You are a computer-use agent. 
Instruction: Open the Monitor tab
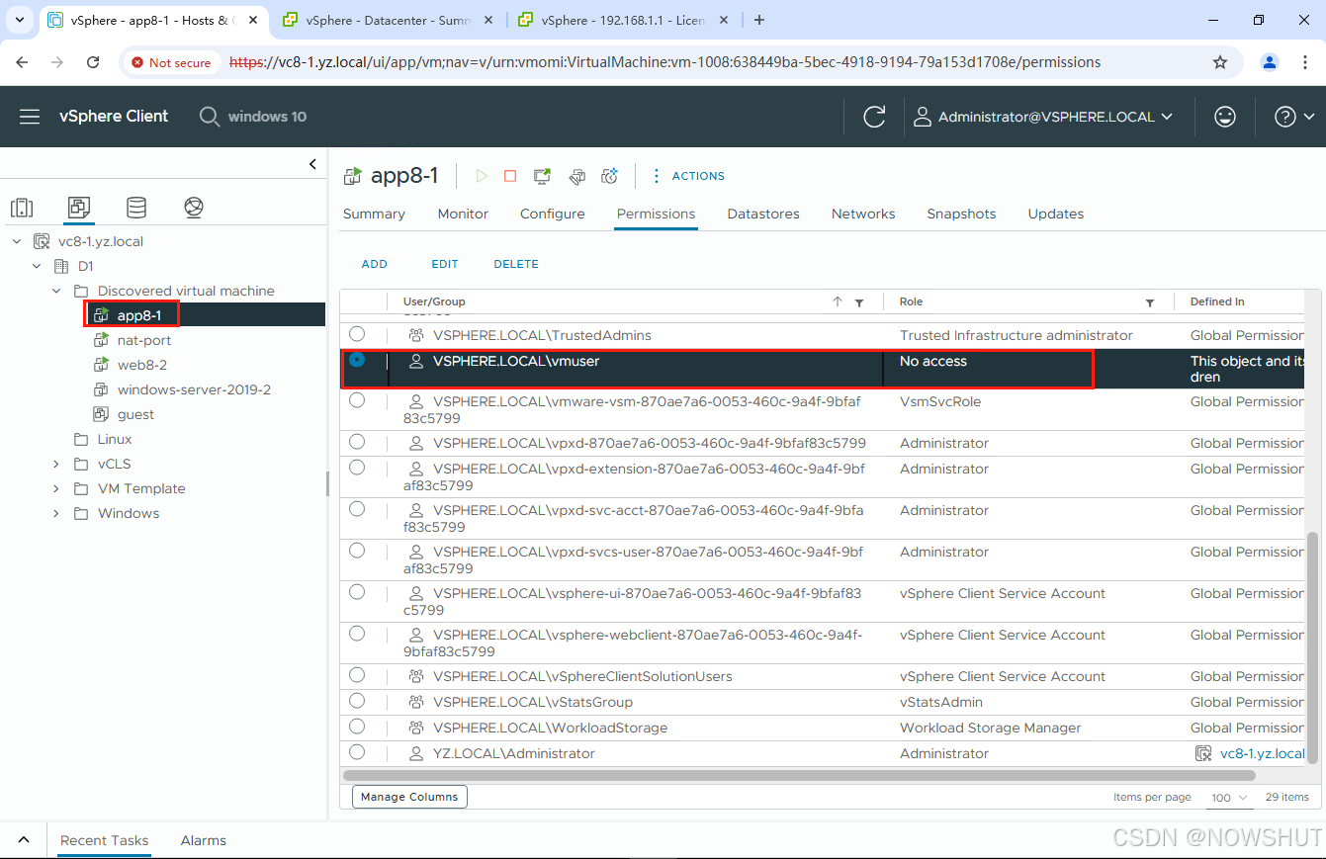(x=463, y=214)
